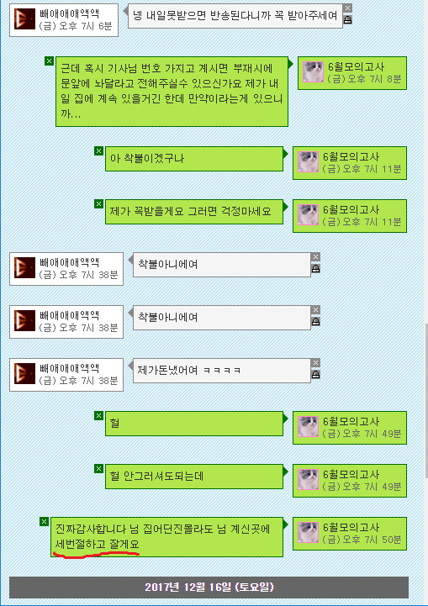
Task: Click green X next to '아 착불이겠구나'
Action: [98, 150]
